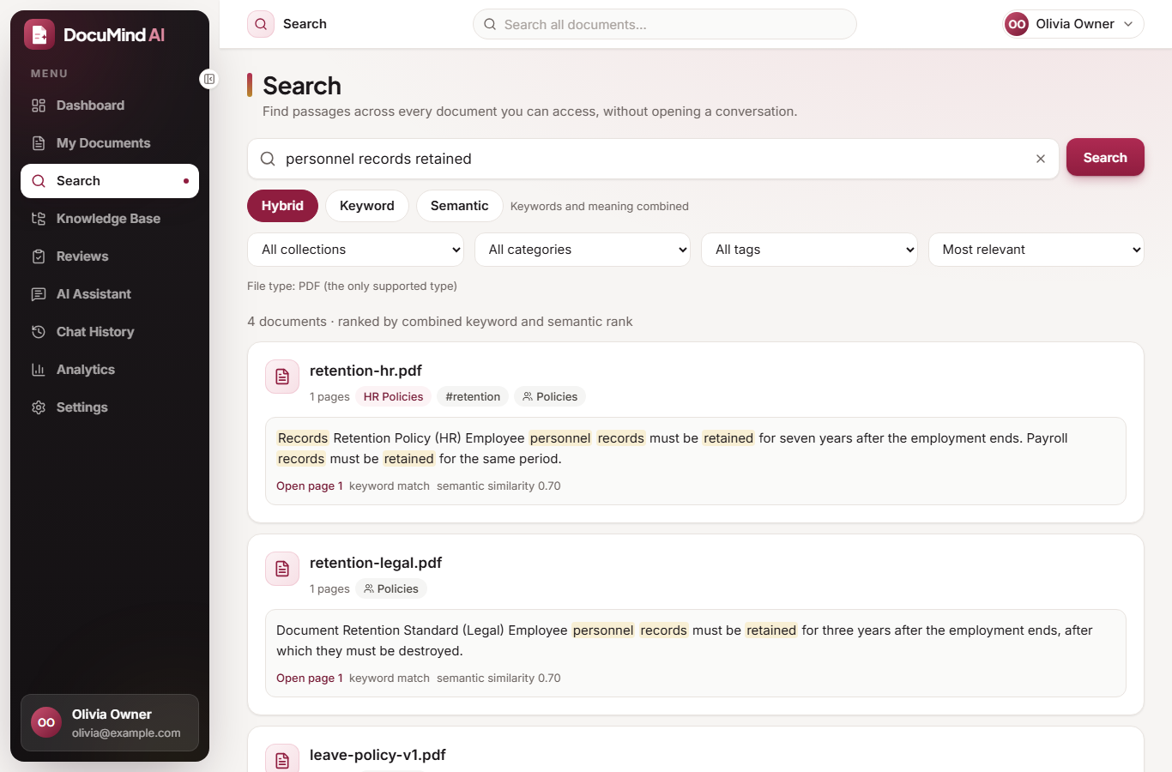Open the All collections dropdown
Screen dimensions: 1172x772
355,250
